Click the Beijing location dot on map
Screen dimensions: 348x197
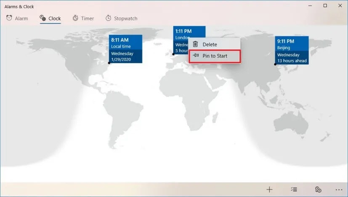tap(275, 64)
